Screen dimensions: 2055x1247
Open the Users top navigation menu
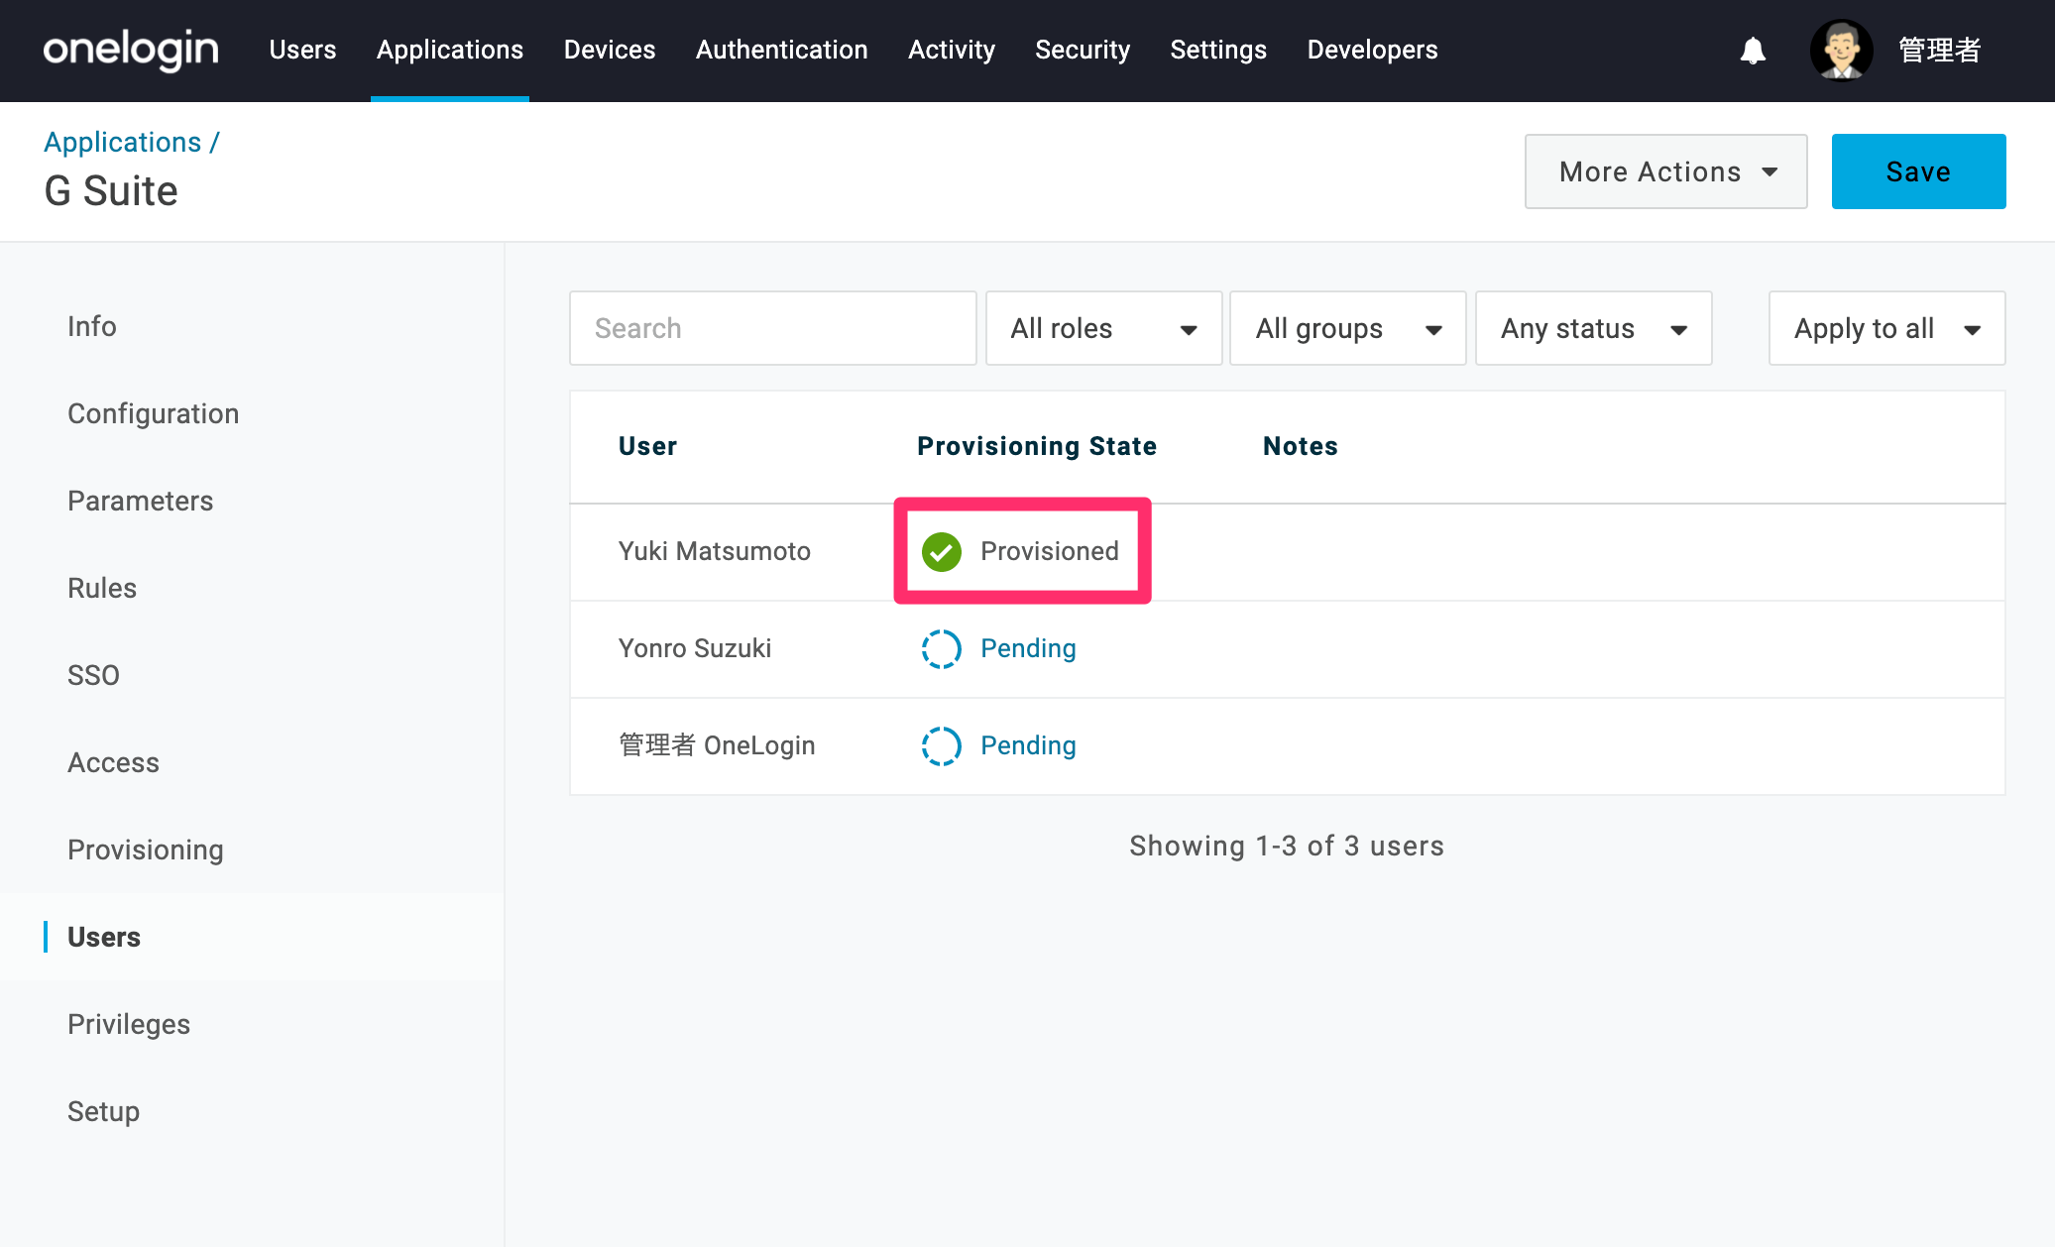coord(302,50)
